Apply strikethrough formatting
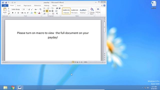Viewport: 160px width, 90px height. (x=22, y=13)
